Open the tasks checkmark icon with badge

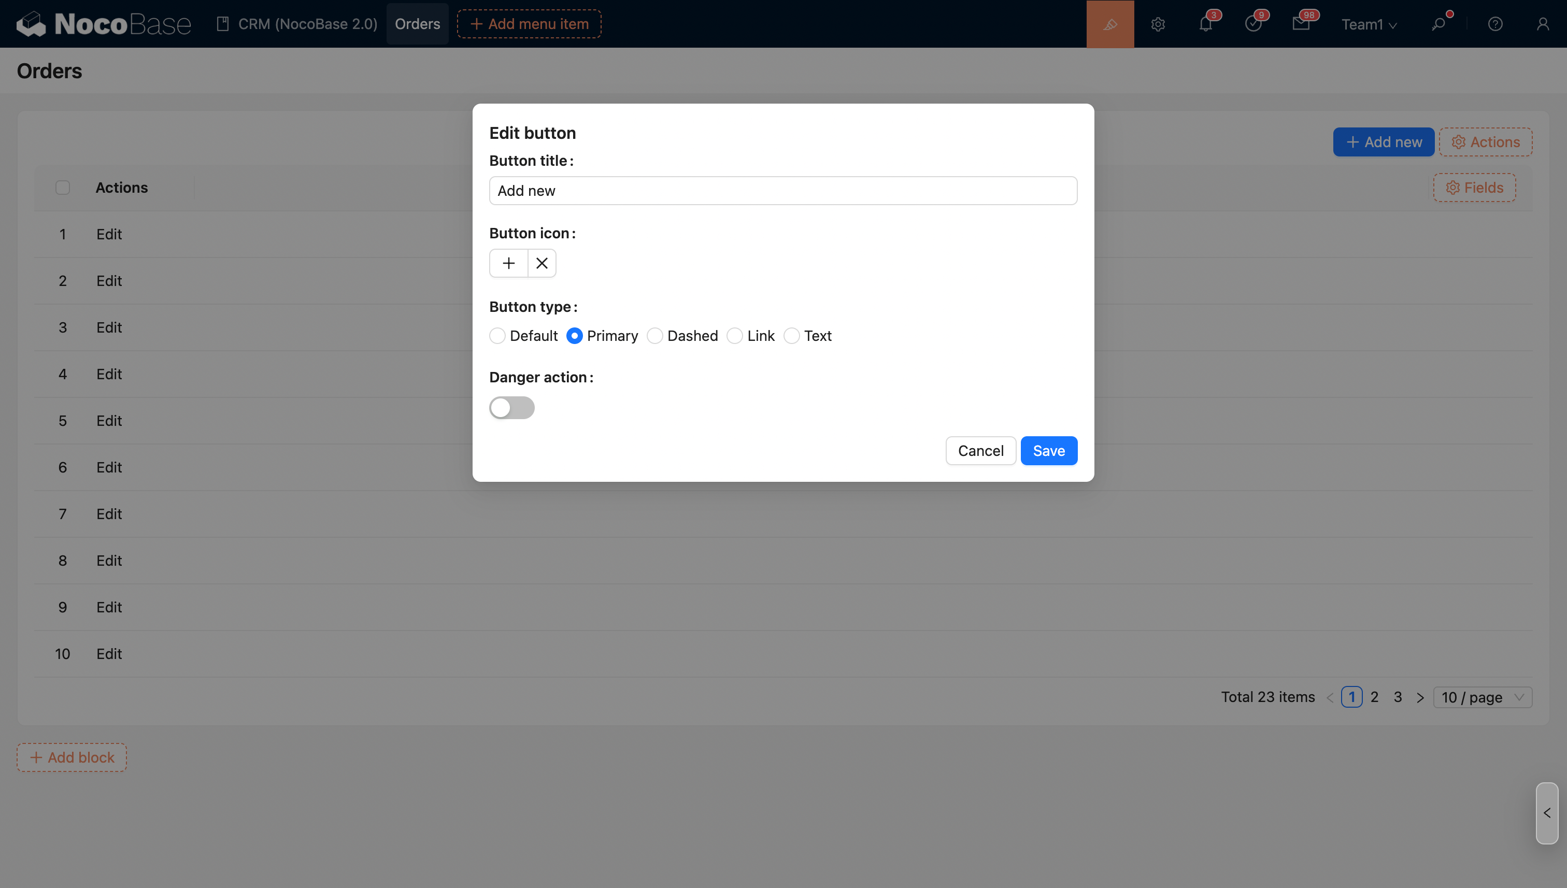(1253, 24)
